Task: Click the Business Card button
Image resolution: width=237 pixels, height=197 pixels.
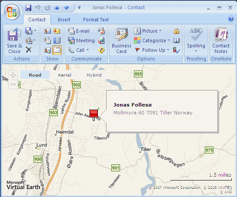Action: 121,40
